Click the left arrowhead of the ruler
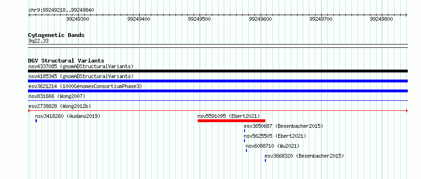Viewport: 421px width, 179px height. [29, 15]
